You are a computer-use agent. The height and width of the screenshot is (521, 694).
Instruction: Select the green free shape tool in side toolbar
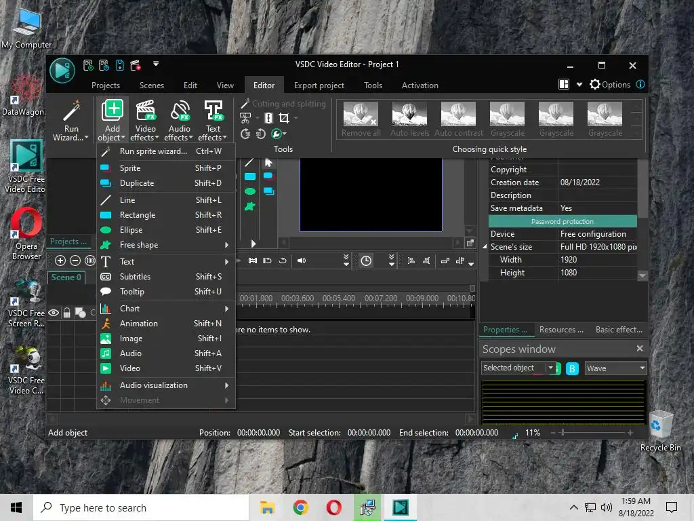(x=250, y=206)
